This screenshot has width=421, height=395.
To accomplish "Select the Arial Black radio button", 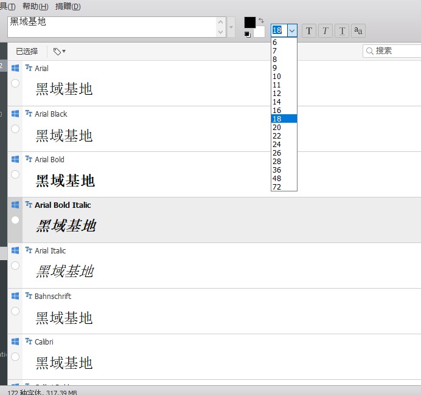I will 15,129.
